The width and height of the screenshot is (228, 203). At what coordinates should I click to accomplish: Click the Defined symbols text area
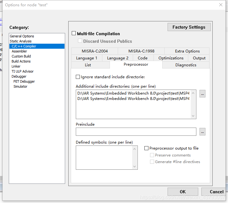tap(105, 157)
